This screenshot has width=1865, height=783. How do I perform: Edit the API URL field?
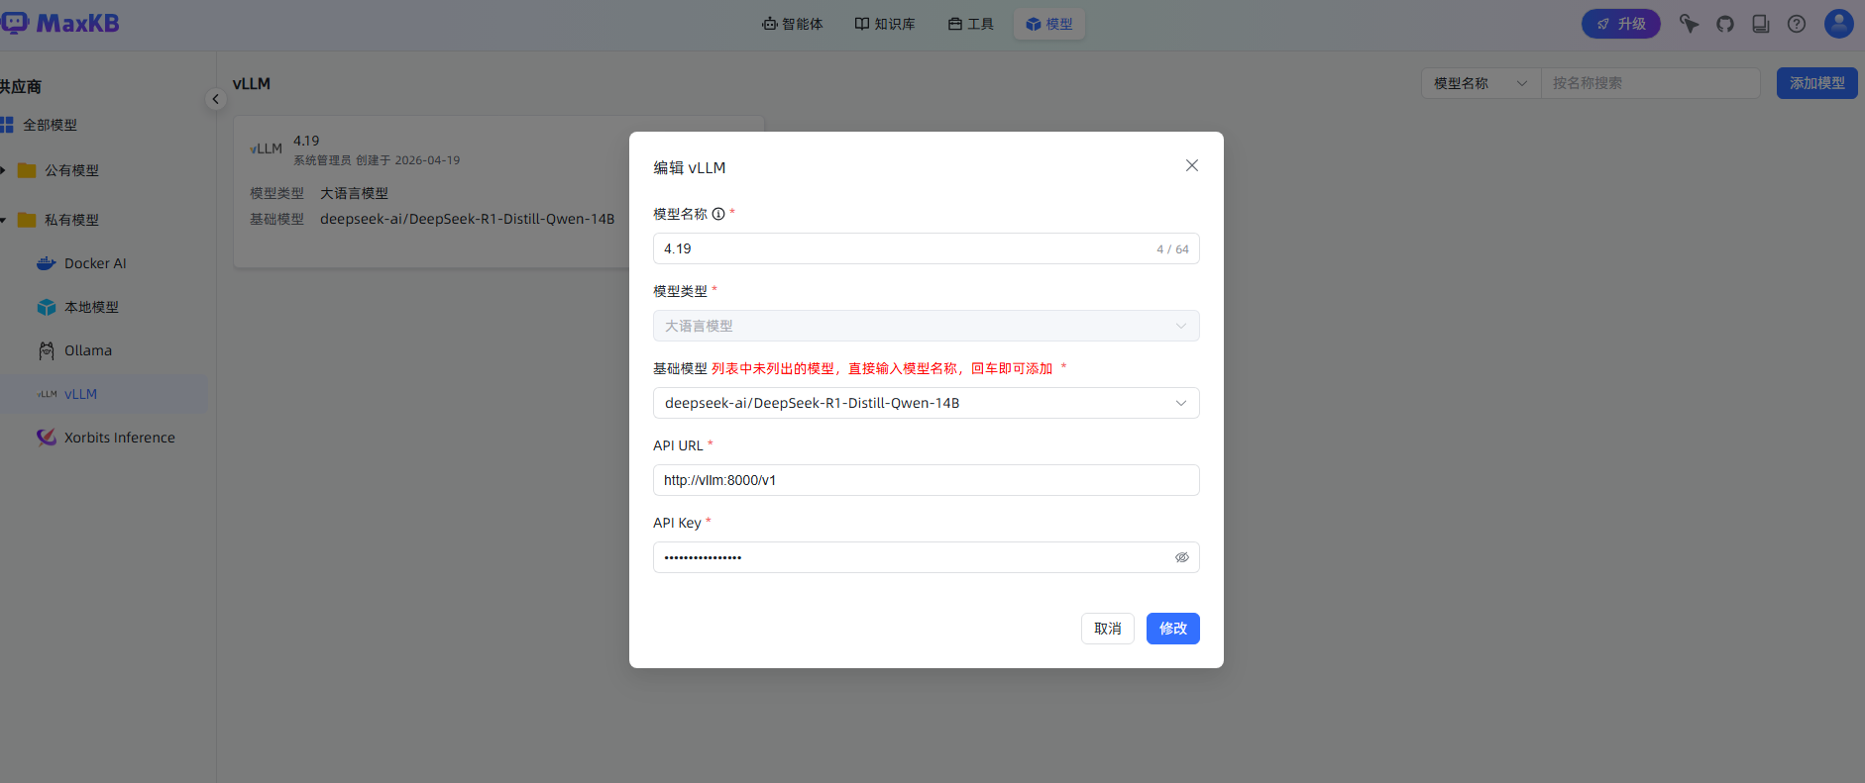coord(926,480)
